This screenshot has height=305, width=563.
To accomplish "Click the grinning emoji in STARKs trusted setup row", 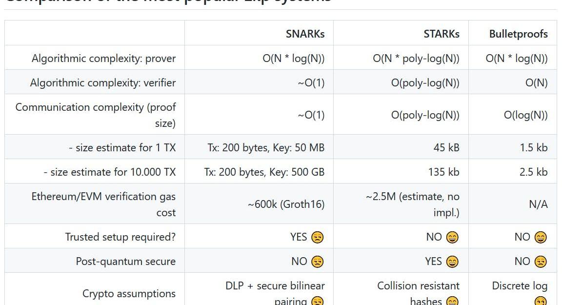I will pos(452,237).
